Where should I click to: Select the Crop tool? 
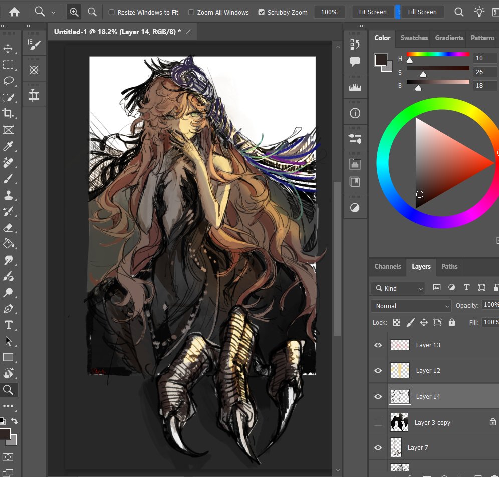click(x=8, y=113)
